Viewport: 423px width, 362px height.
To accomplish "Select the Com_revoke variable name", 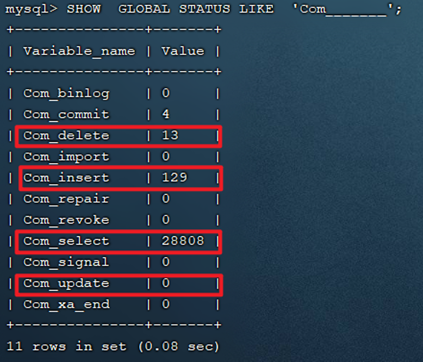I will pyautogui.click(x=66, y=220).
